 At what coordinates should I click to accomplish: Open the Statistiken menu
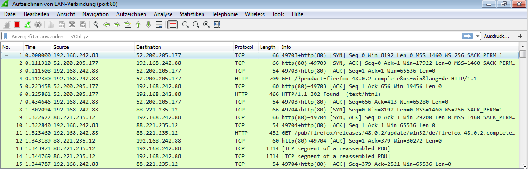coord(192,14)
